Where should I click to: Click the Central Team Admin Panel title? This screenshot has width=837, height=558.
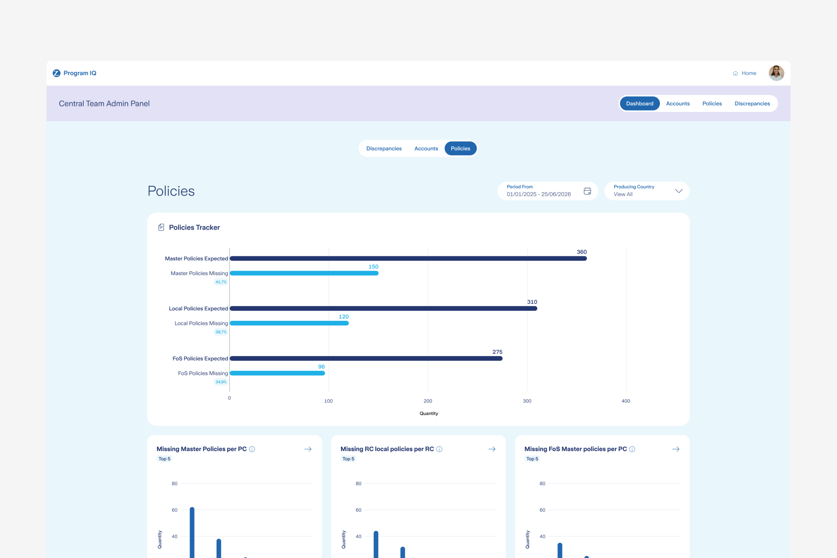point(104,103)
